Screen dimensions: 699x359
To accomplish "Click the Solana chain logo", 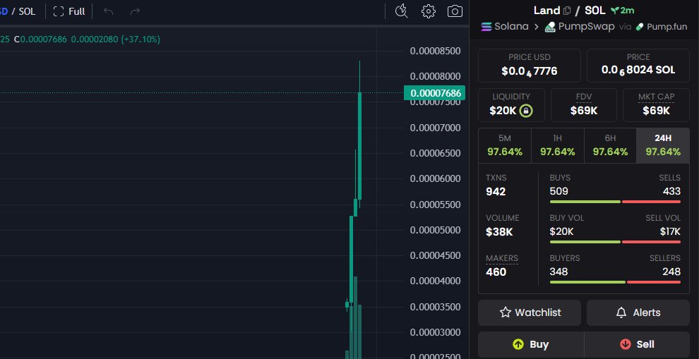I will [486, 27].
